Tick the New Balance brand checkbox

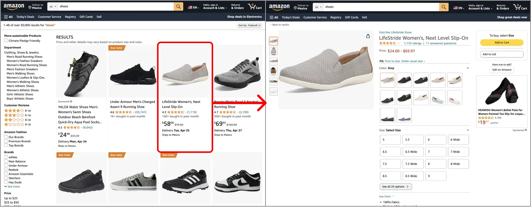click(x=6, y=161)
